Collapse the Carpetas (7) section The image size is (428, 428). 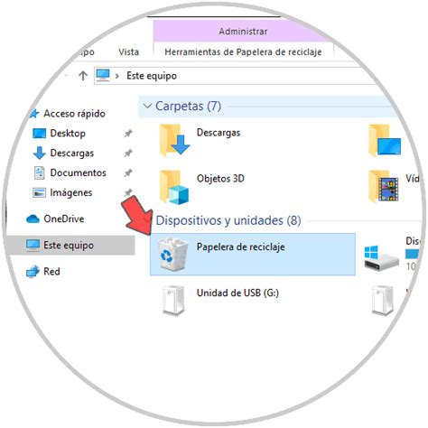click(147, 106)
